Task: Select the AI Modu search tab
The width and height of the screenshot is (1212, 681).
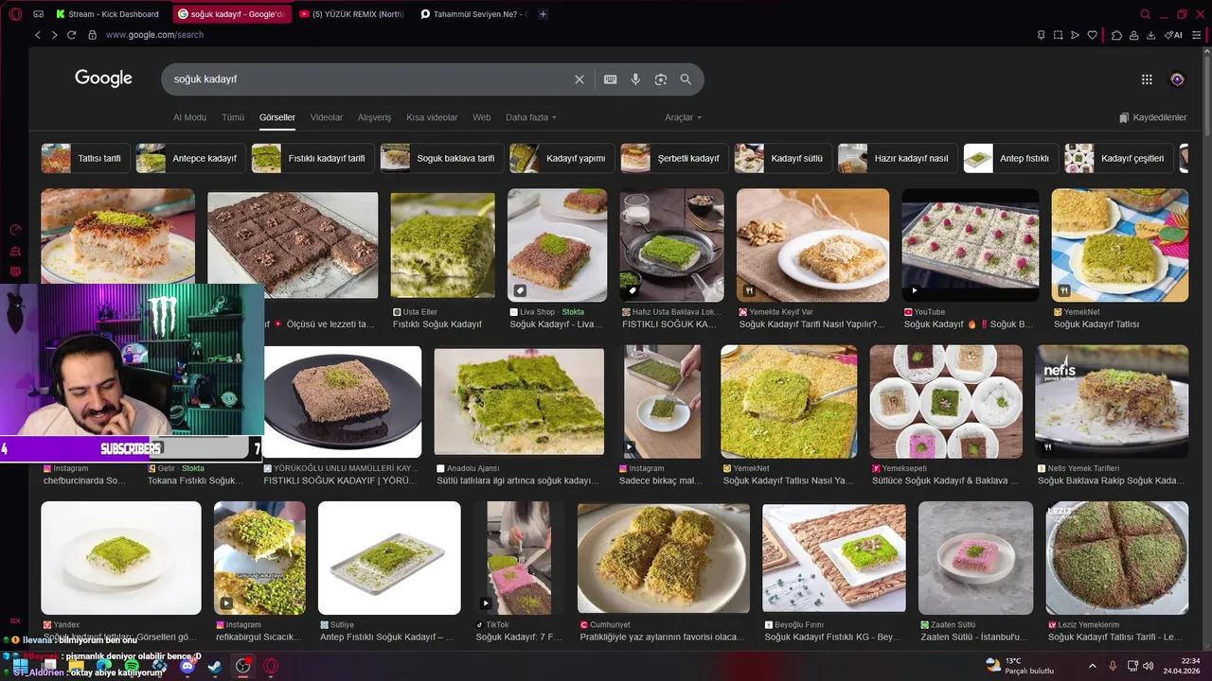Action: pos(189,117)
